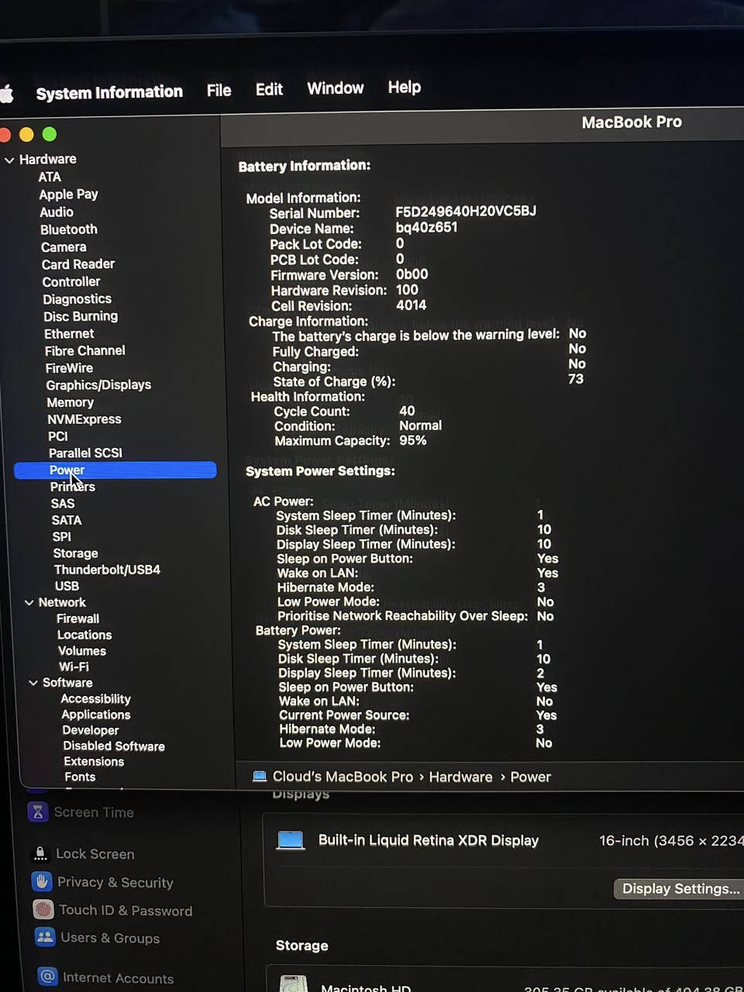Select SPI in the sidebar
Screen dimensions: 744x992
(62, 536)
